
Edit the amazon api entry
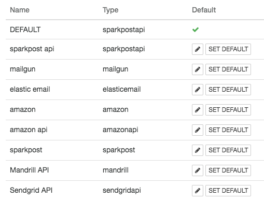(x=198, y=130)
